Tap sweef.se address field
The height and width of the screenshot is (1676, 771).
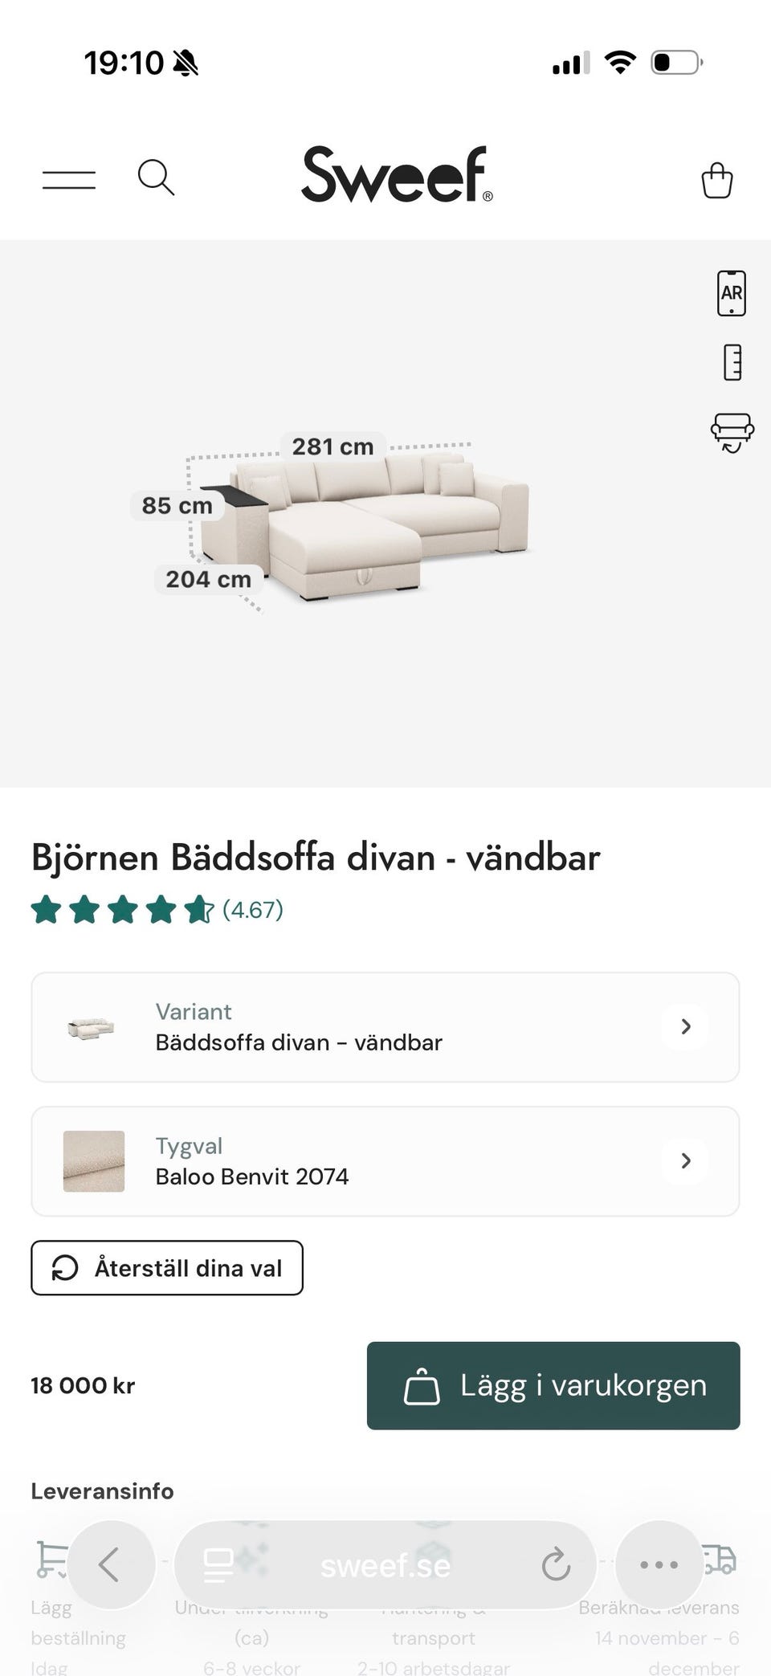[385, 1564]
